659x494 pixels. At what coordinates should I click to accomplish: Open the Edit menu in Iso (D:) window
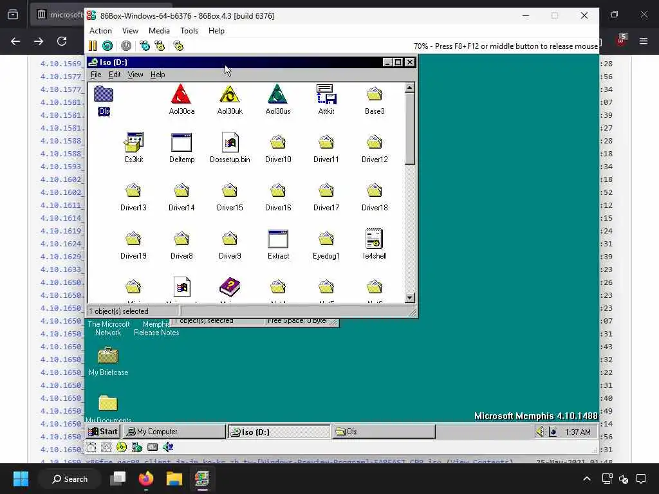pos(115,75)
